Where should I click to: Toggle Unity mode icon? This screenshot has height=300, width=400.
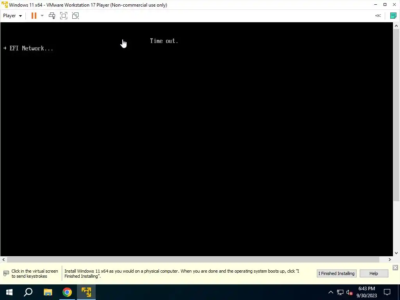coord(75,16)
